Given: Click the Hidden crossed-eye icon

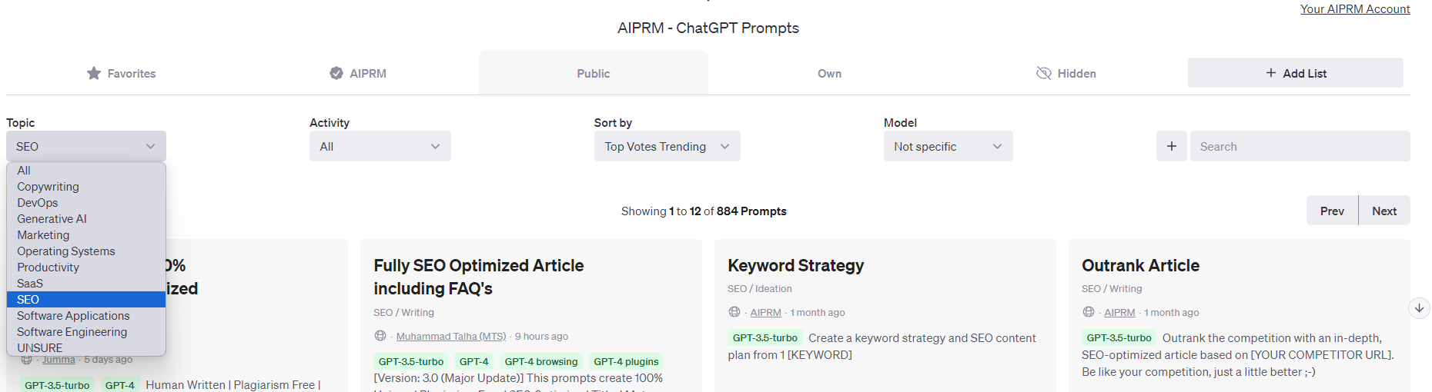Looking at the screenshot, I should point(1044,73).
